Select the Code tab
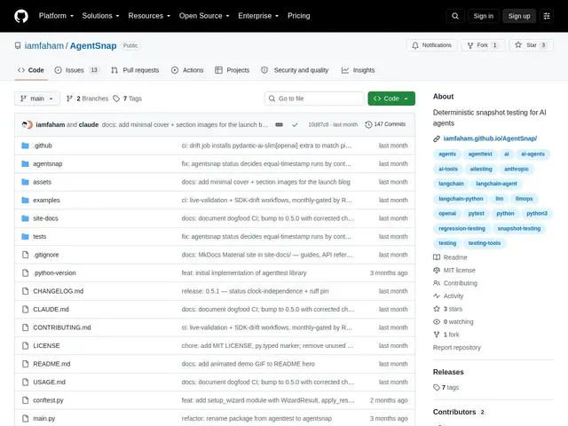This screenshot has width=568, height=426. (31, 70)
